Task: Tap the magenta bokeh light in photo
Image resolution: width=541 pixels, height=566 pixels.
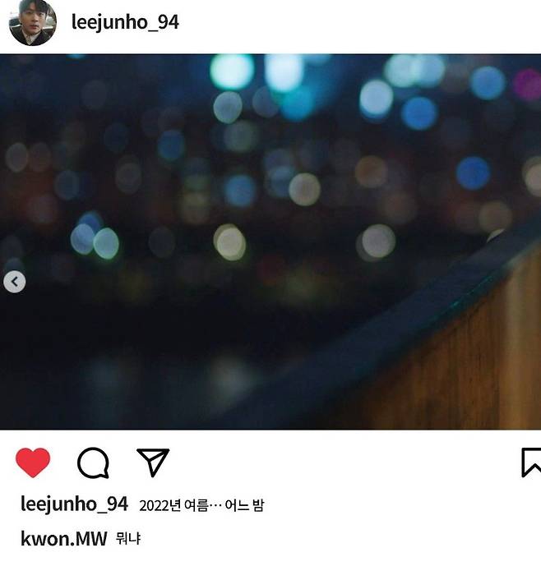Action: click(x=528, y=85)
